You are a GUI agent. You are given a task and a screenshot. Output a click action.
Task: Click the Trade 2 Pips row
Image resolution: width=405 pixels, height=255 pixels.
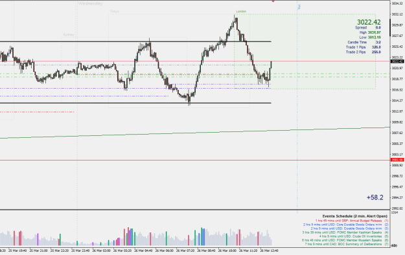click(x=363, y=52)
